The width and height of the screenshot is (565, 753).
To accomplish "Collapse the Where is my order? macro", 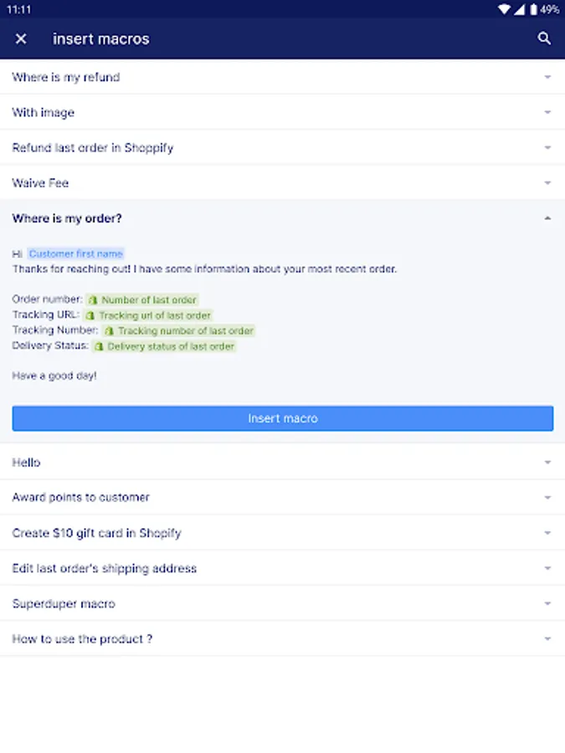I will (x=547, y=218).
